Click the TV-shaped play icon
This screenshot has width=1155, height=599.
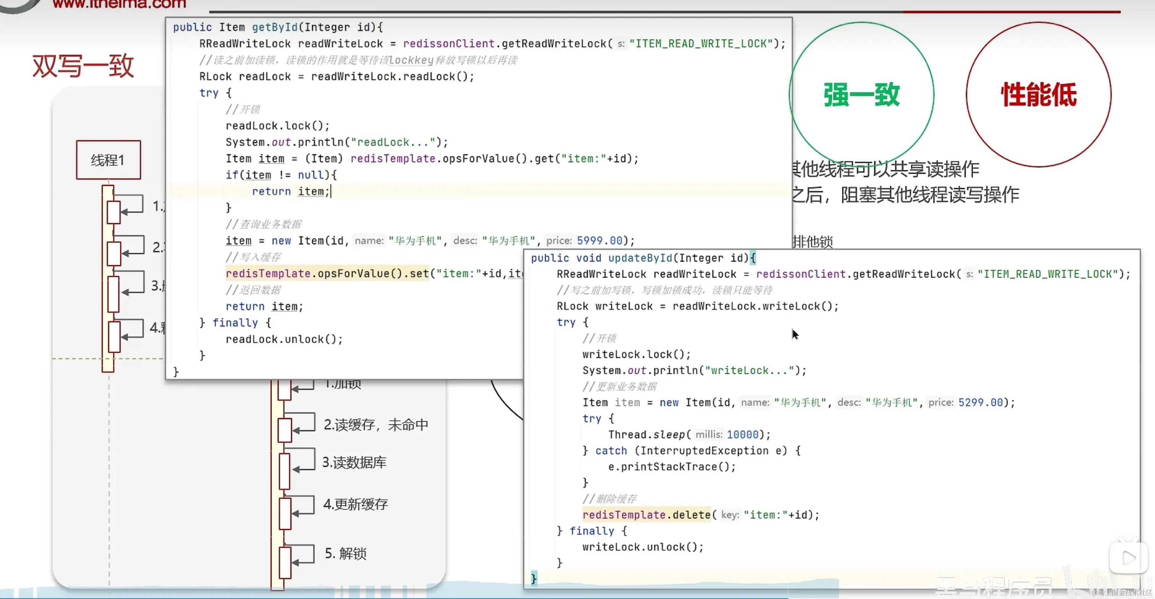click(x=1128, y=558)
